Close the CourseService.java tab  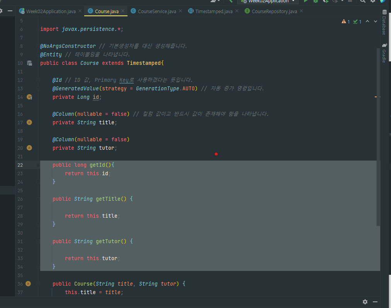pos(180,11)
